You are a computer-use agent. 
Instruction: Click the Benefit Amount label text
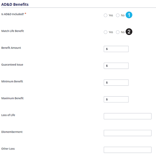[x=11, y=48]
